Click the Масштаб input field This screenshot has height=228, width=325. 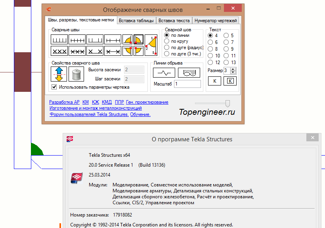[187, 84]
